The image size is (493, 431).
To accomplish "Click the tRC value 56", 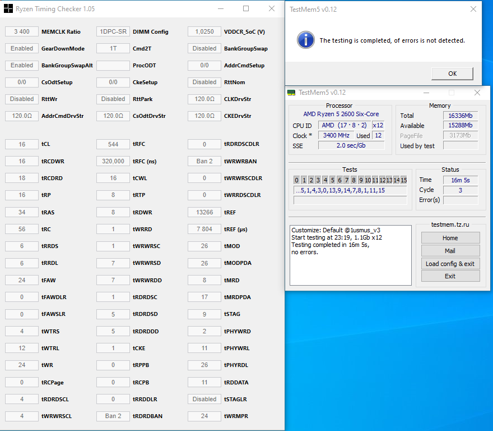I will tap(22, 229).
